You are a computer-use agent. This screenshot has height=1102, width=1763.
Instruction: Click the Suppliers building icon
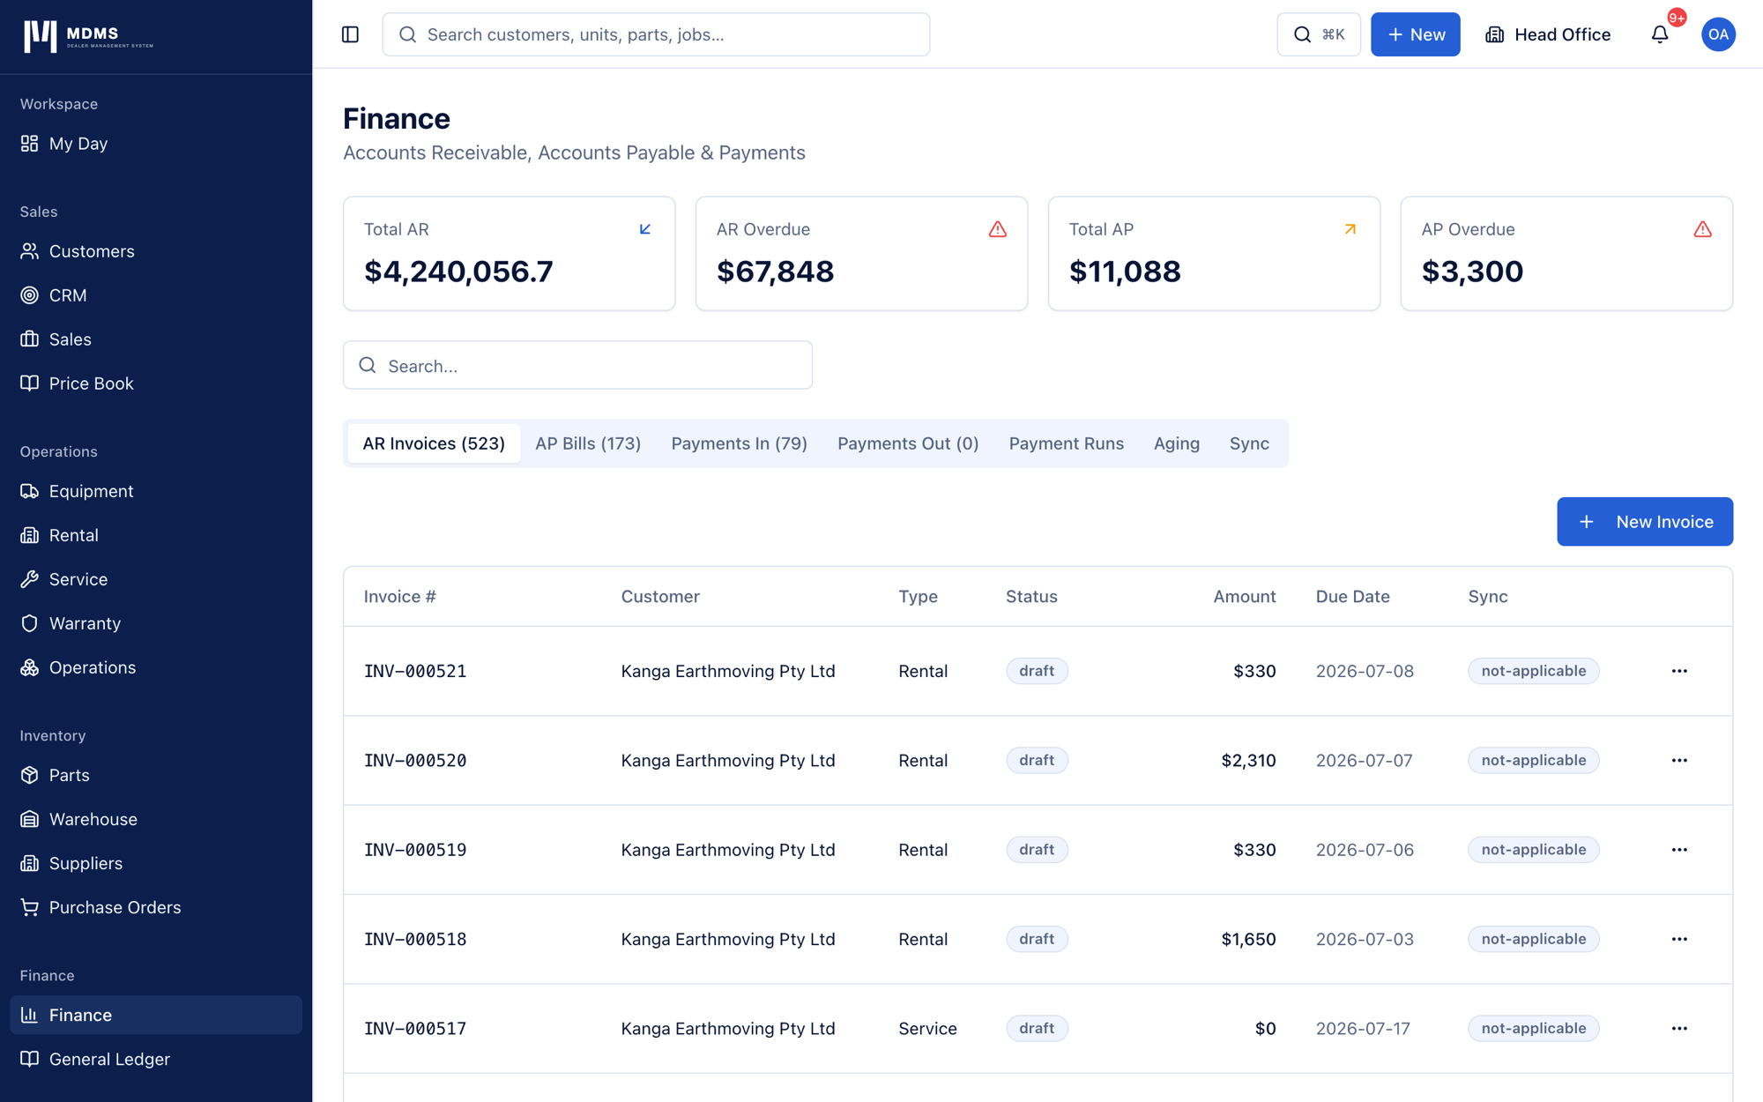tap(30, 863)
